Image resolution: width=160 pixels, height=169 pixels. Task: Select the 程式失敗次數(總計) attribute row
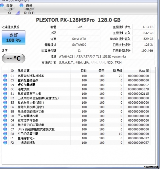tap(76, 102)
